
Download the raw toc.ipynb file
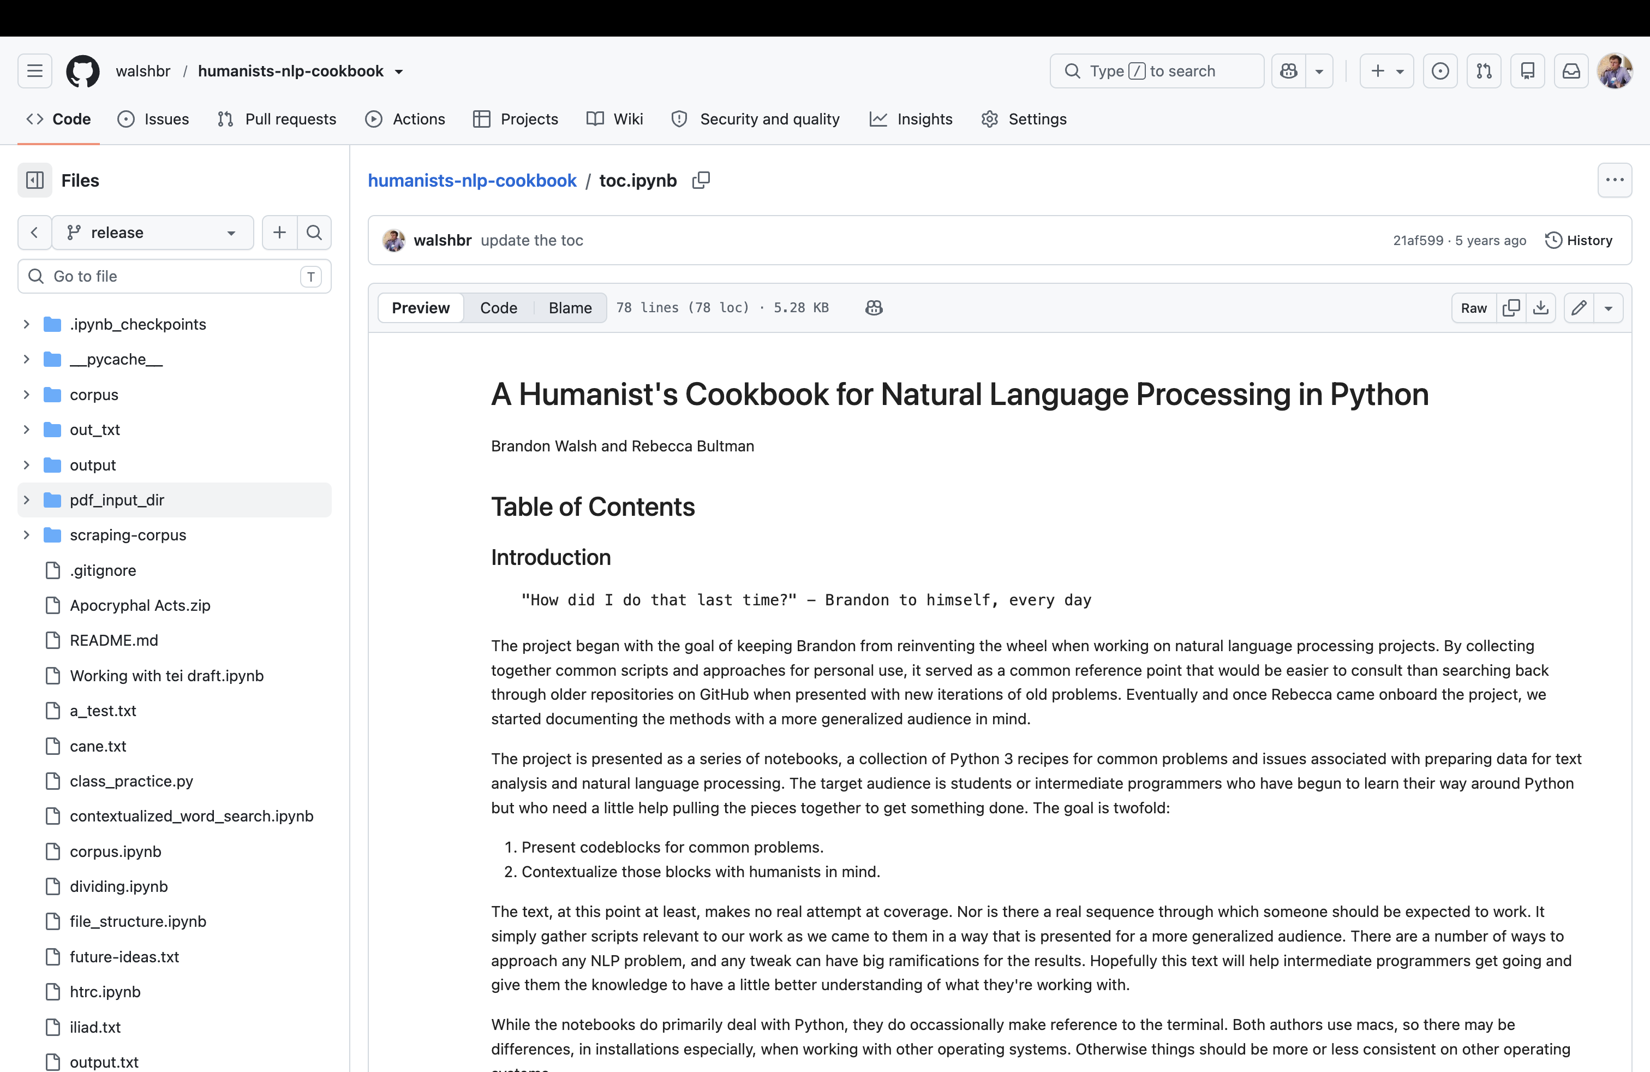pos(1540,308)
